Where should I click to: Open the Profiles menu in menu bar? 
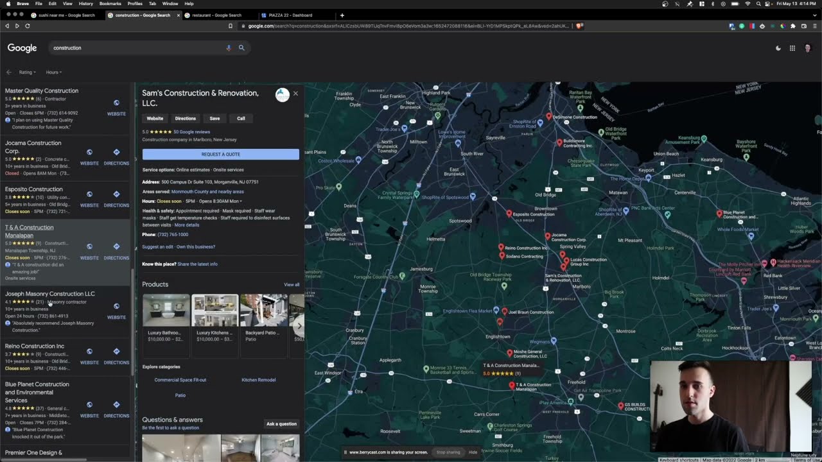135,3
